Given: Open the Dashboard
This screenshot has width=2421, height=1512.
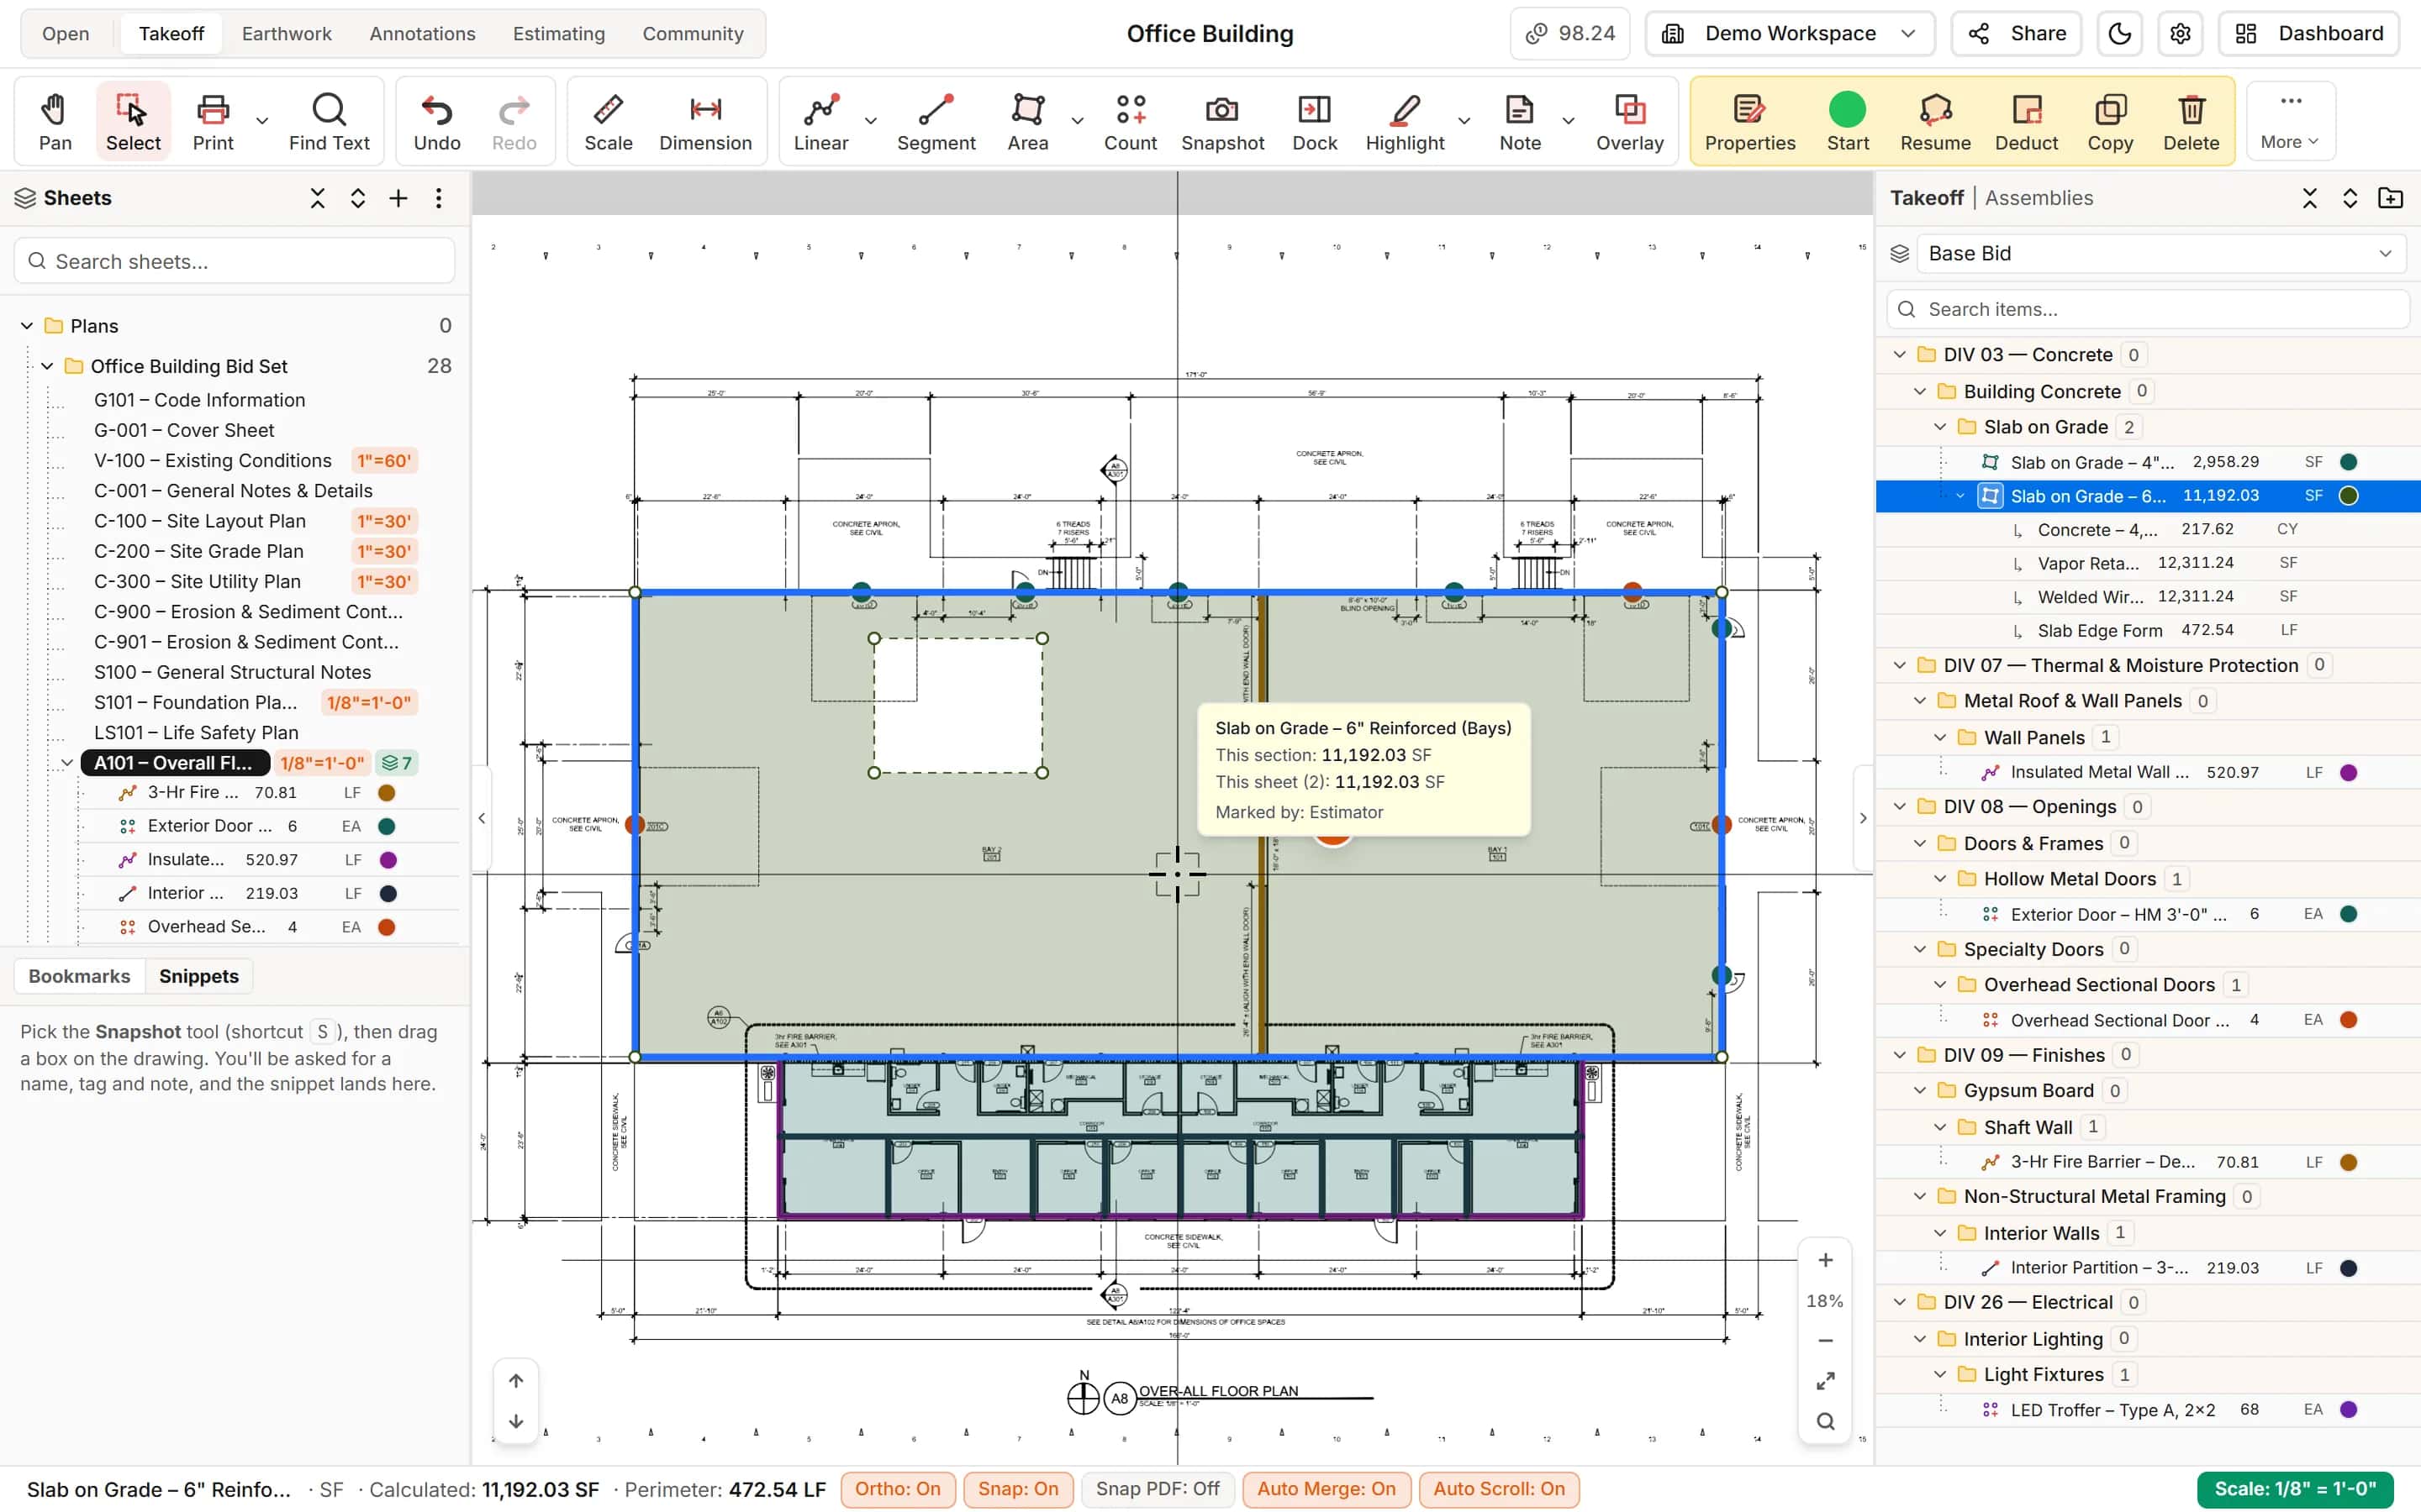Looking at the screenshot, I should click(2308, 34).
